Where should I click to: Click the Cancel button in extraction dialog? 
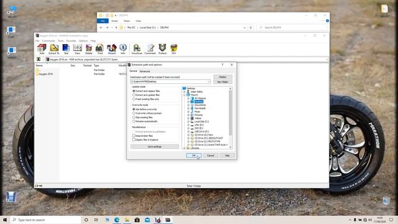(210, 156)
